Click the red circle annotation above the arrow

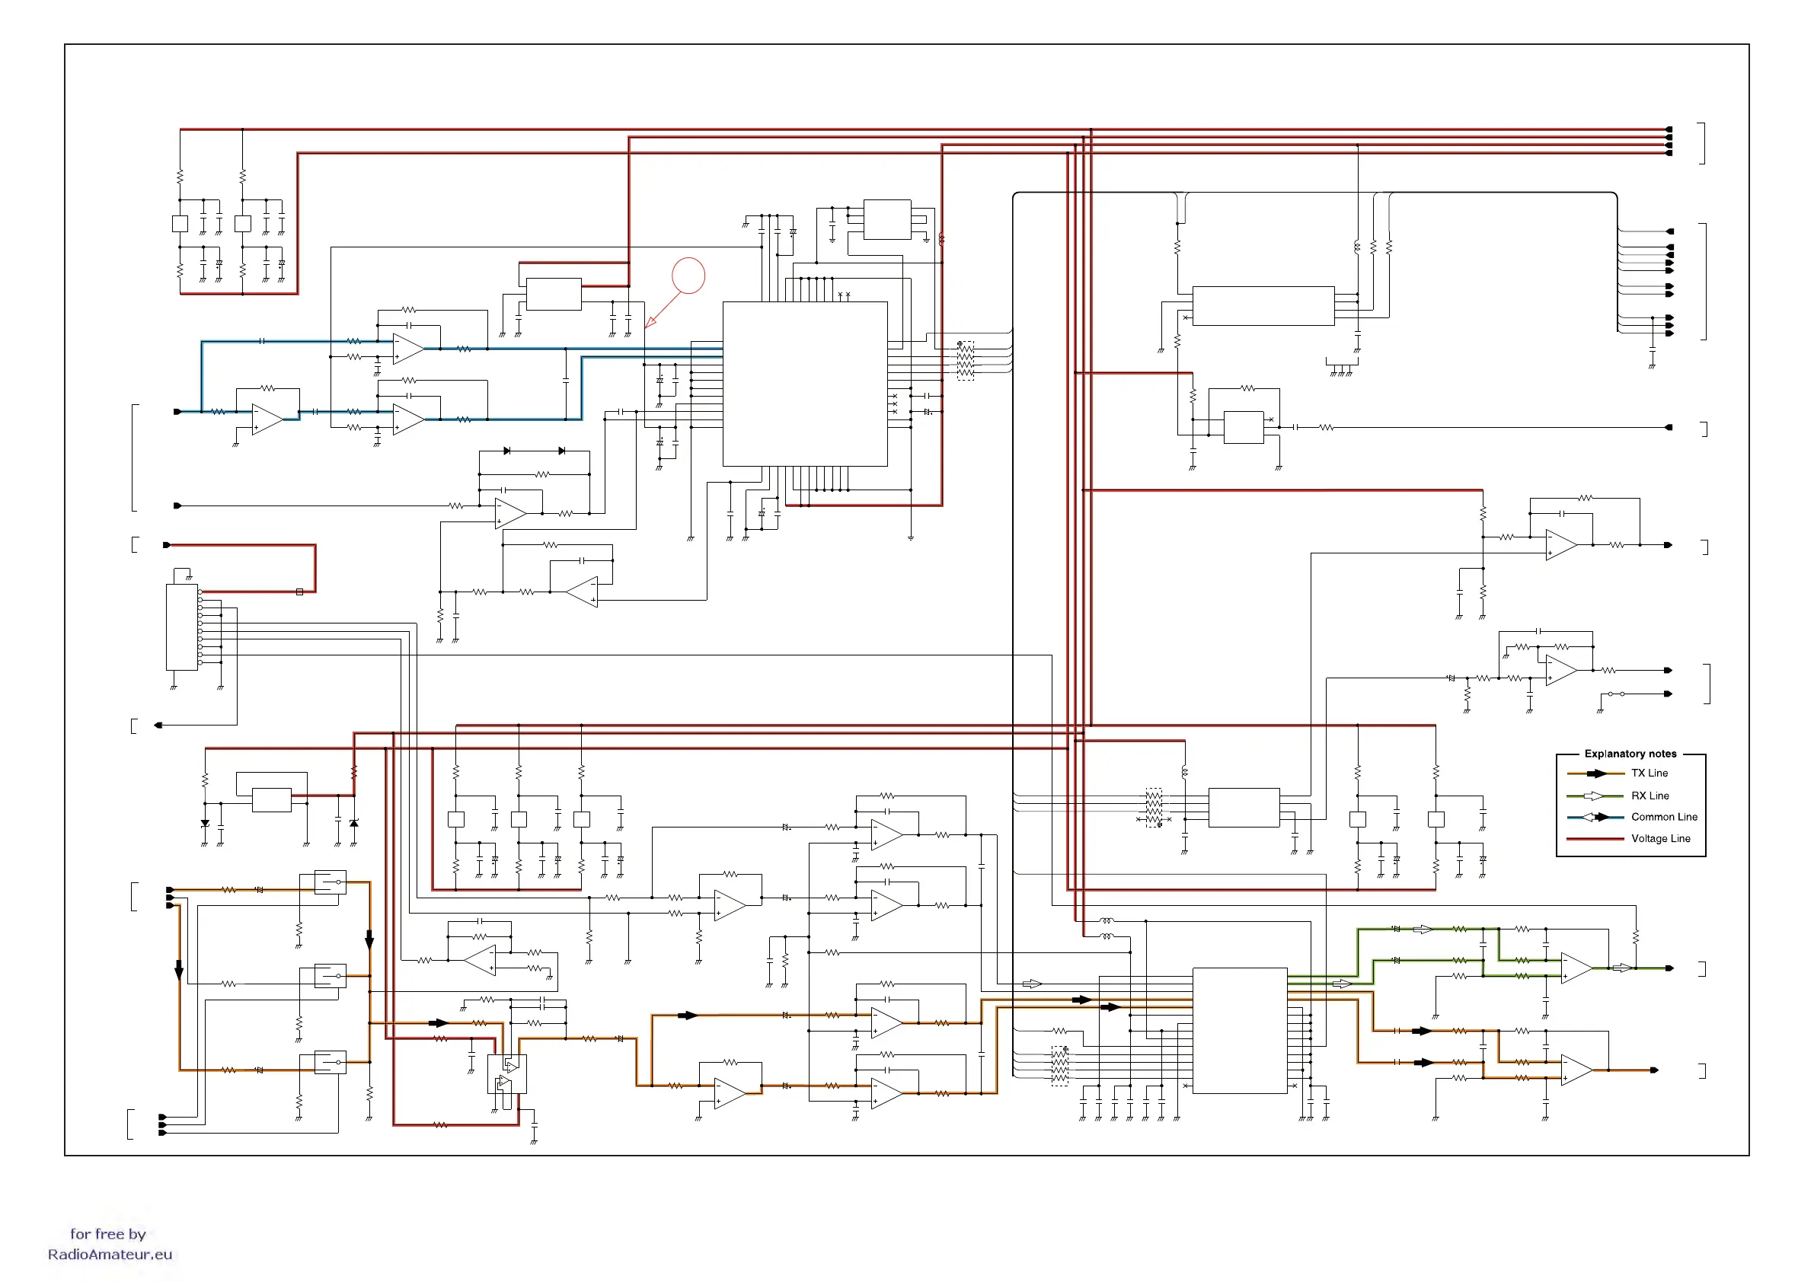688,276
